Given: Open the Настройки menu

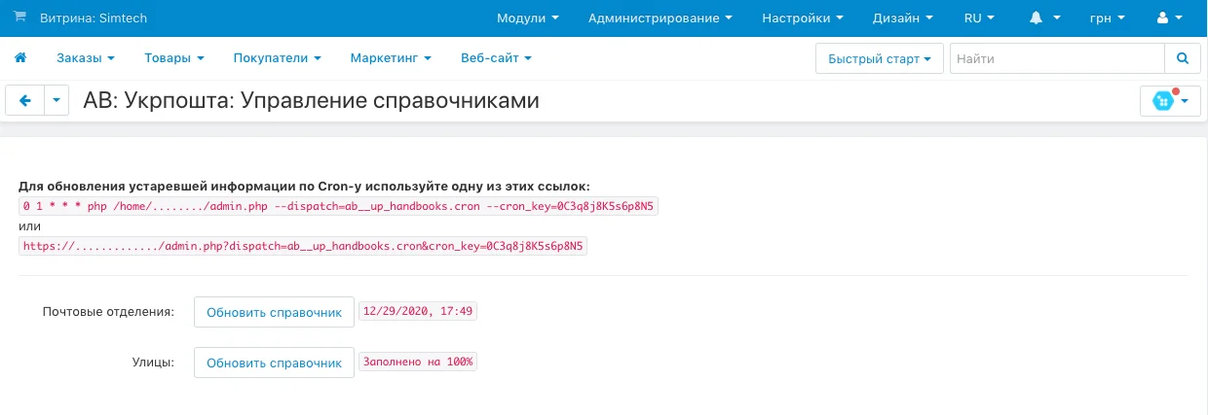Looking at the screenshot, I should pos(802,18).
